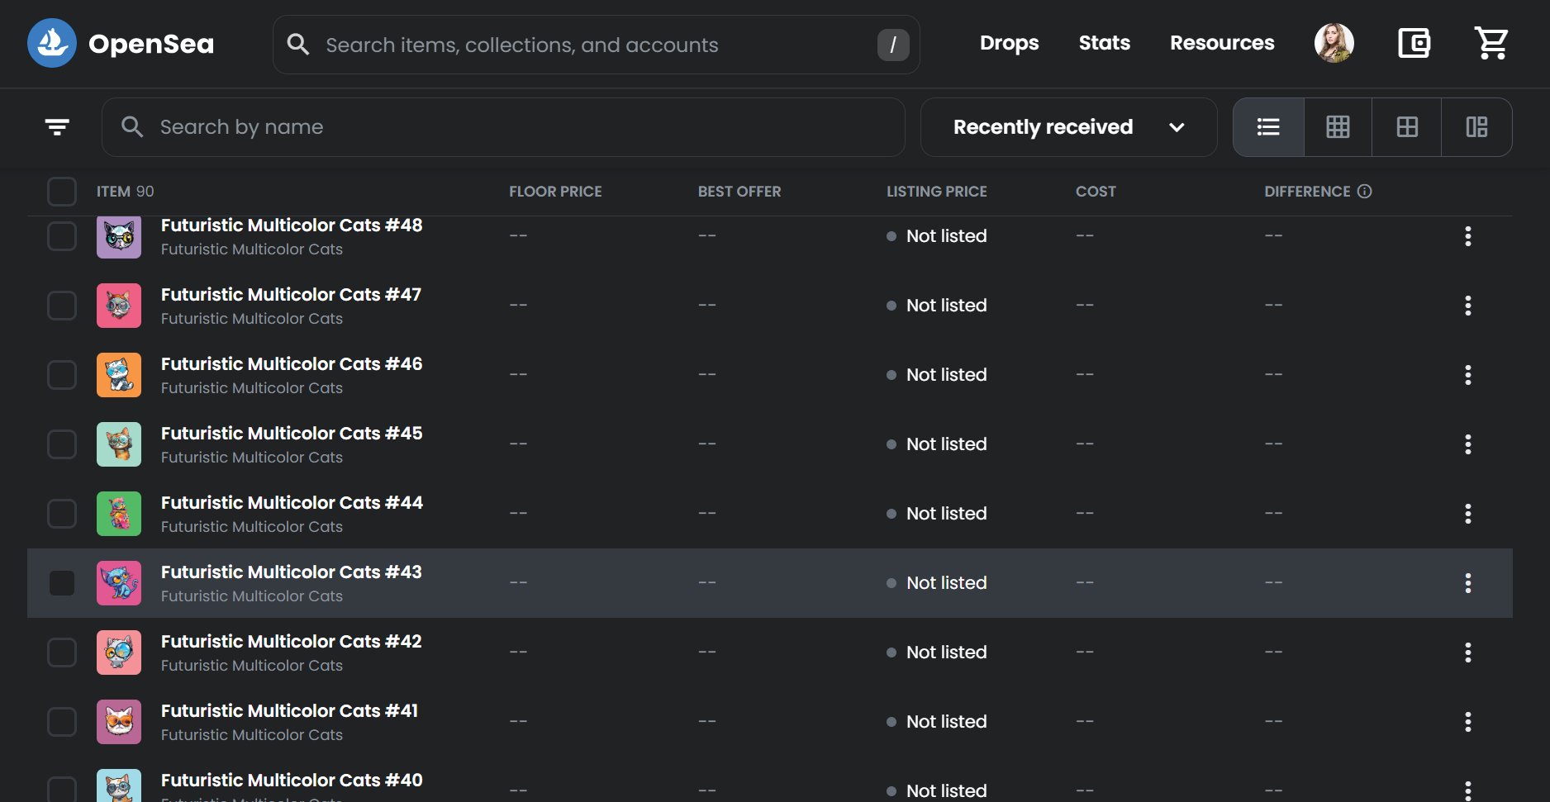Open more options for Cats #45
Screen dimensions: 1550x802
click(x=1468, y=444)
